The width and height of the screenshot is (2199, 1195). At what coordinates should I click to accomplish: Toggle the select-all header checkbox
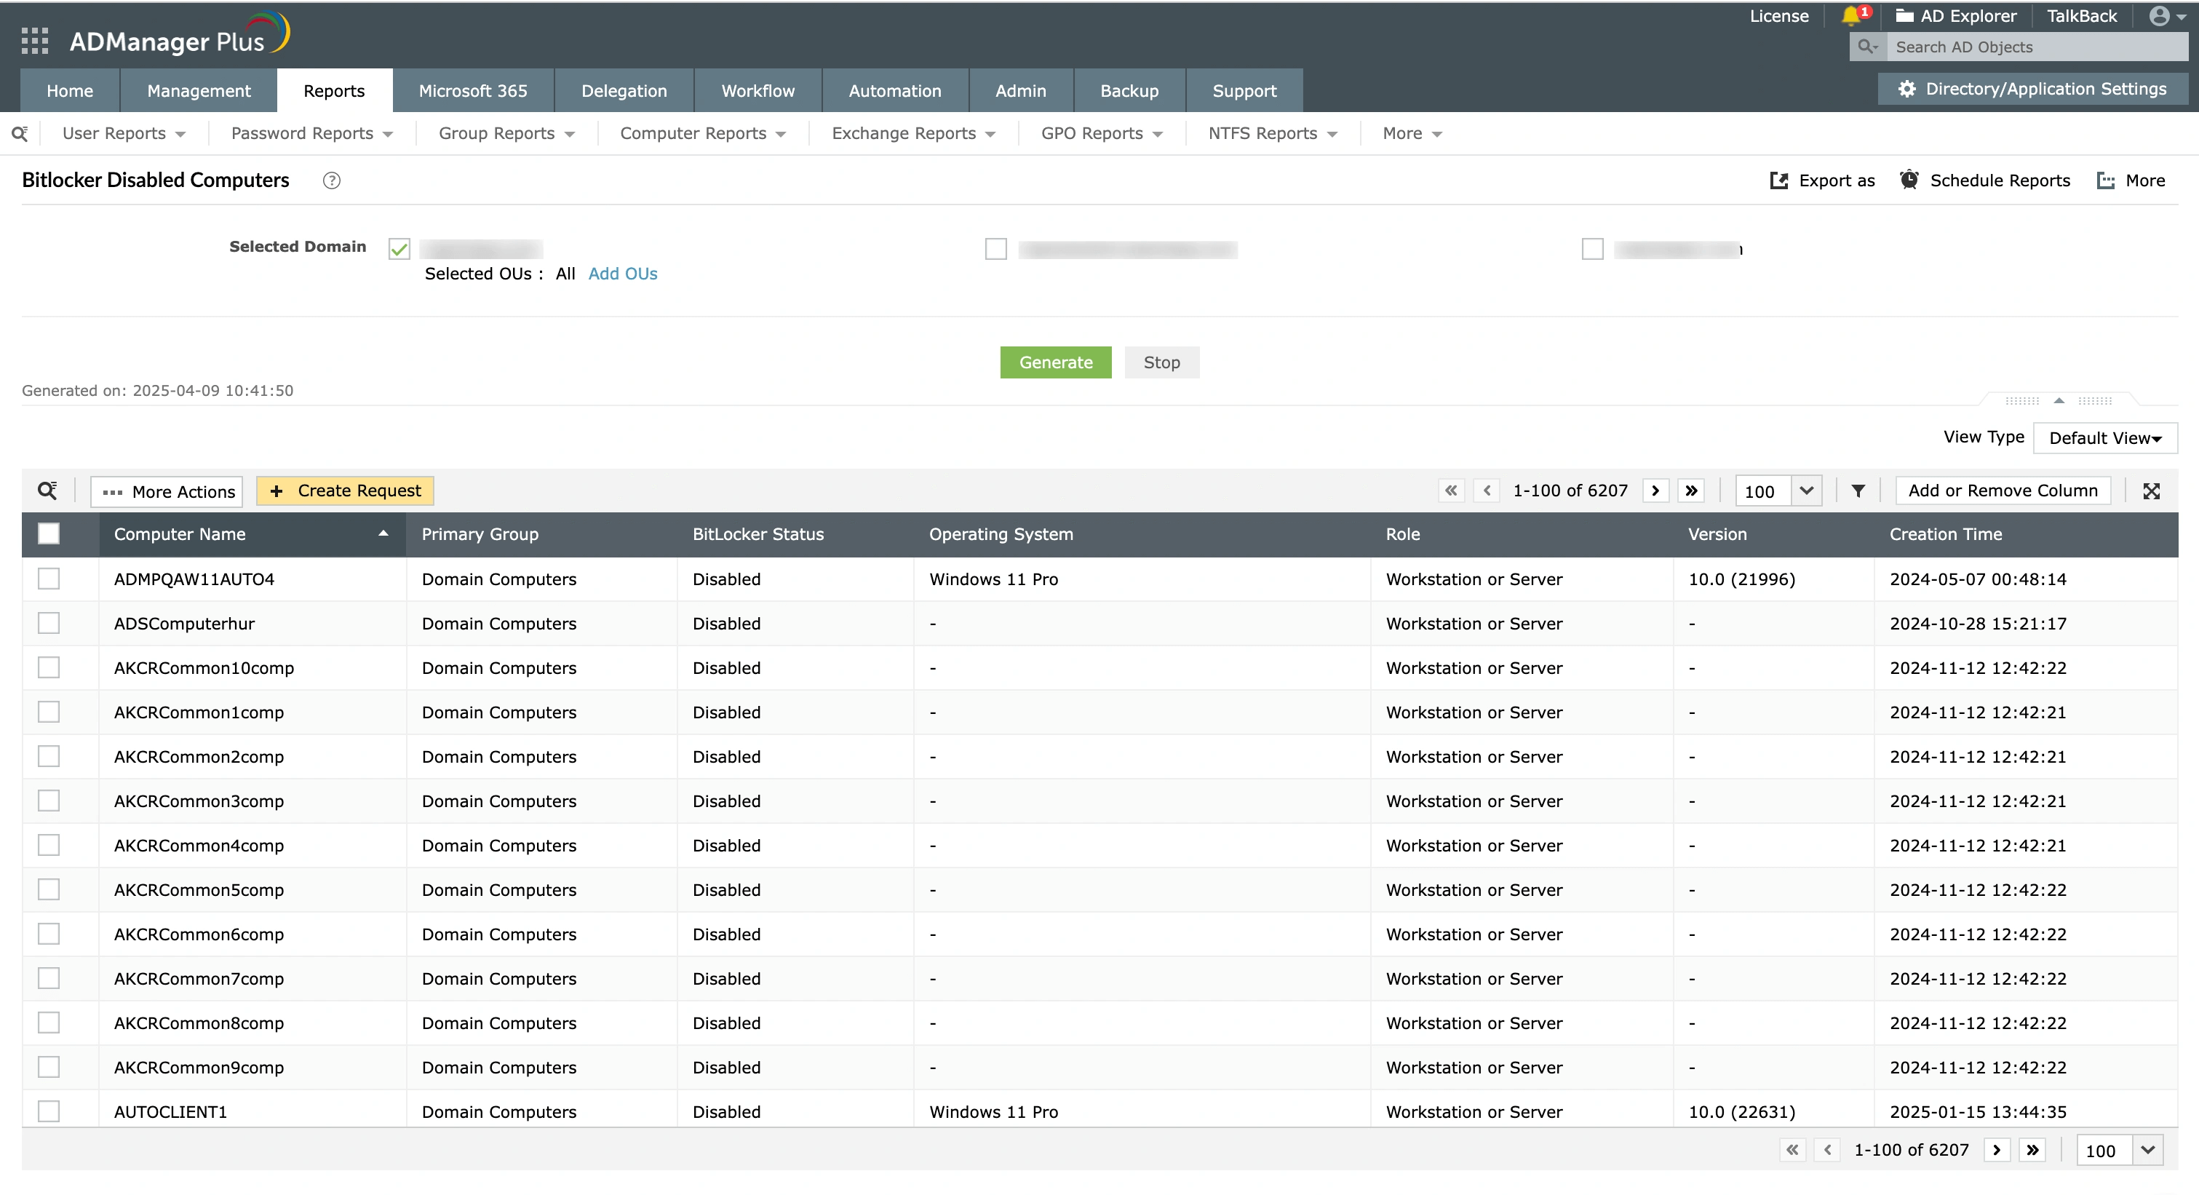tap(49, 534)
